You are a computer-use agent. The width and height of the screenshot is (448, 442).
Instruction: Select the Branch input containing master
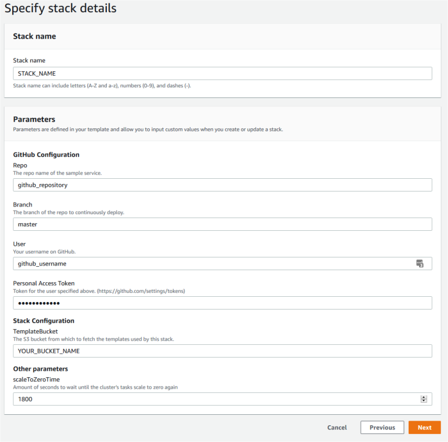[222, 224]
